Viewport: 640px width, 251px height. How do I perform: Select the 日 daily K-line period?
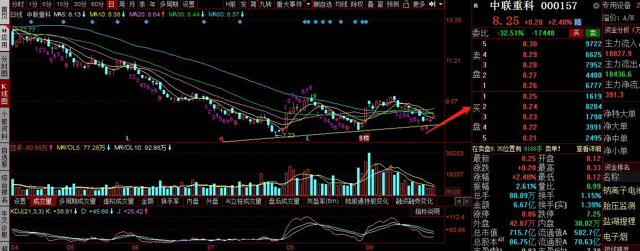111,5
